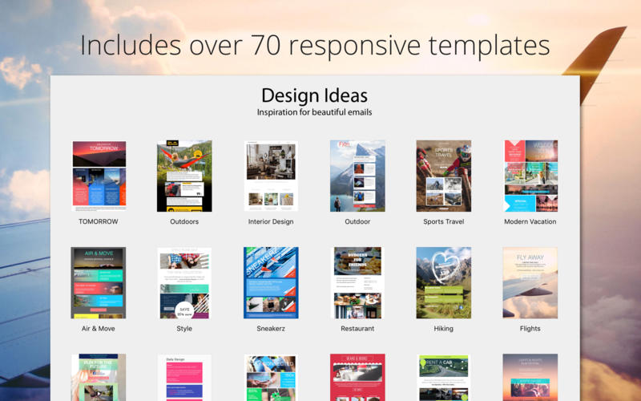Select the Modern Vacation template thumbnail

pos(530,176)
